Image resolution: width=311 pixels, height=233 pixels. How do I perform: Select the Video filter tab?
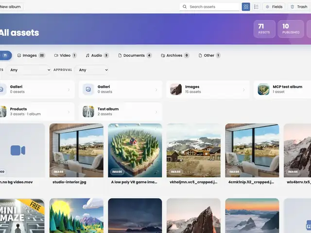pos(66,55)
